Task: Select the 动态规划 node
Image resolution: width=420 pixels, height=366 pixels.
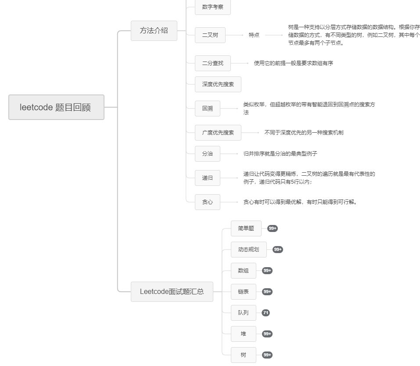Action: click(248, 250)
